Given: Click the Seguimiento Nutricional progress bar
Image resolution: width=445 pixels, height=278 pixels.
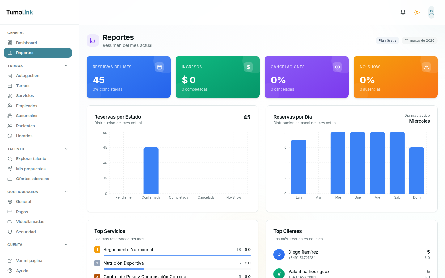Looking at the screenshot, I should coord(177,255).
